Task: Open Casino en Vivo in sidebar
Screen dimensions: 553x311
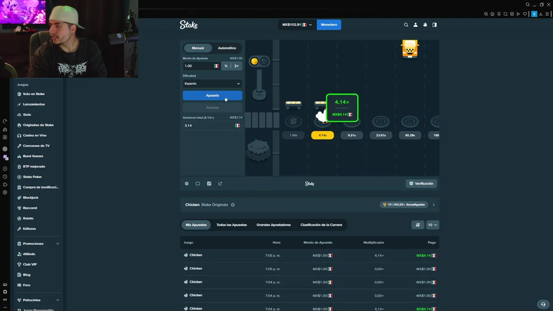Action: pos(35,135)
